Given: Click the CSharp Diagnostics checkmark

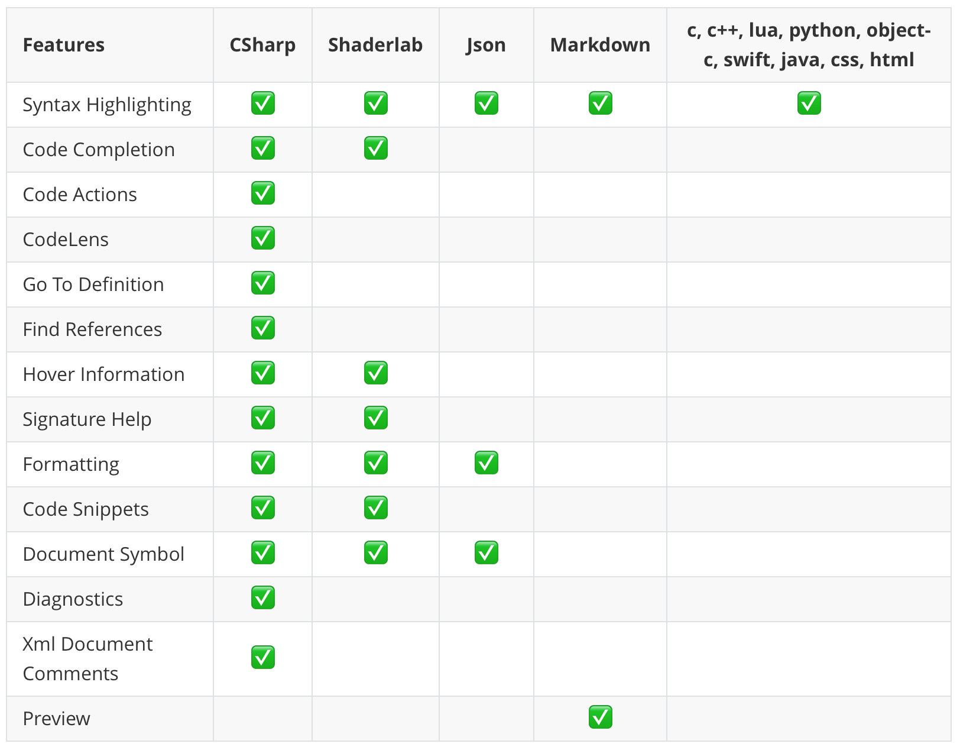Looking at the screenshot, I should [262, 598].
